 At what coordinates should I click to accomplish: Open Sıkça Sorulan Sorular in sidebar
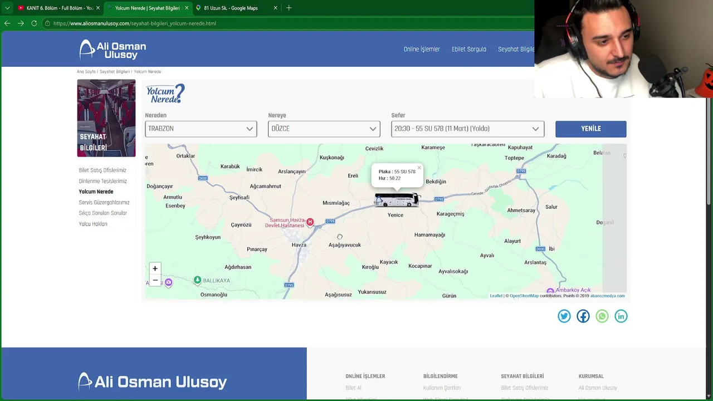pyautogui.click(x=102, y=213)
